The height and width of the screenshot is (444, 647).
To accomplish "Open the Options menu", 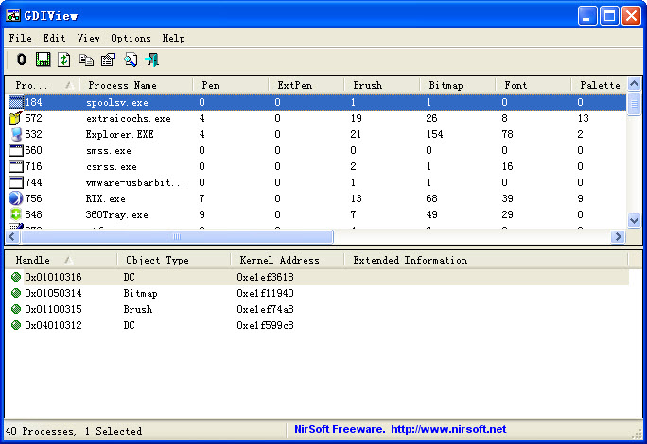I will tap(131, 39).
